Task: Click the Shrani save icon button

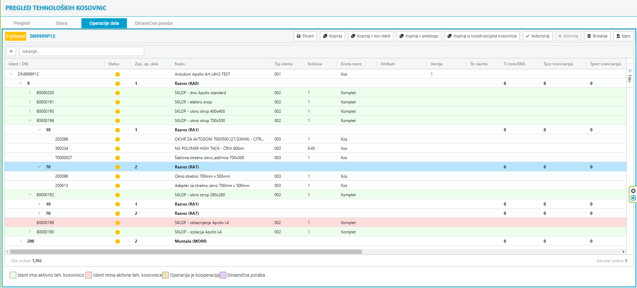Action: click(305, 36)
